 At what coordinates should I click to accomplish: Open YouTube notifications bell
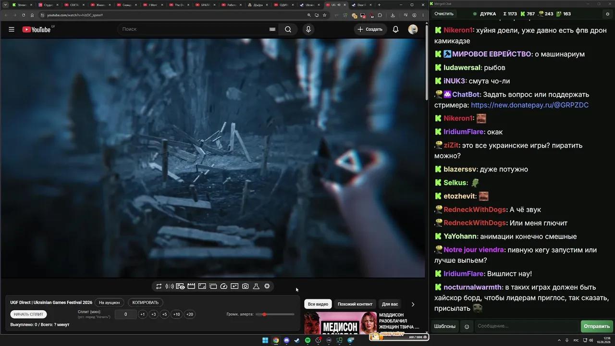[395, 29]
